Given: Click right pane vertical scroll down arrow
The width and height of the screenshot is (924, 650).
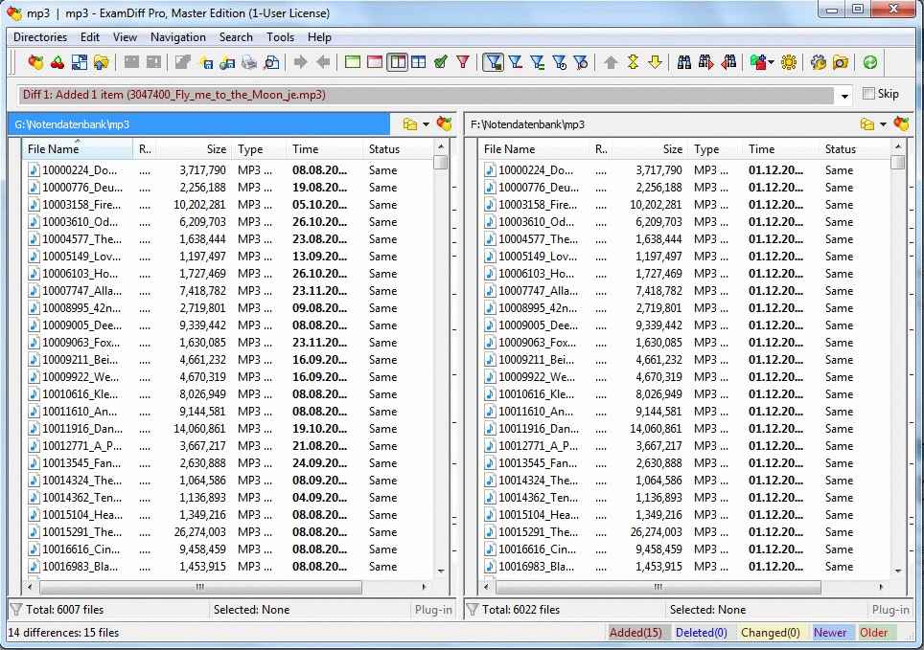Looking at the screenshot, I should click(898, 571).
